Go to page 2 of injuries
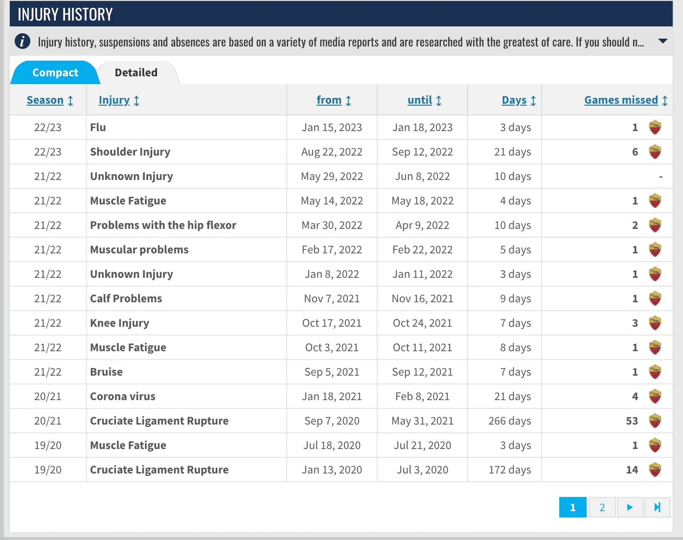Screen dimensions: 683x540 click(602, 507)
